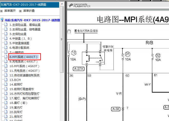
Task: Click the page icon for 3.主保险丝盒
Action: point(6,34)
